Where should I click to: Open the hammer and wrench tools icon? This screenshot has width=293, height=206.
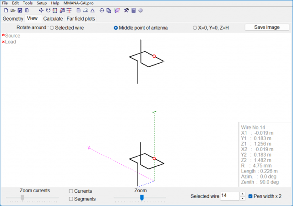tap(126, 10)
